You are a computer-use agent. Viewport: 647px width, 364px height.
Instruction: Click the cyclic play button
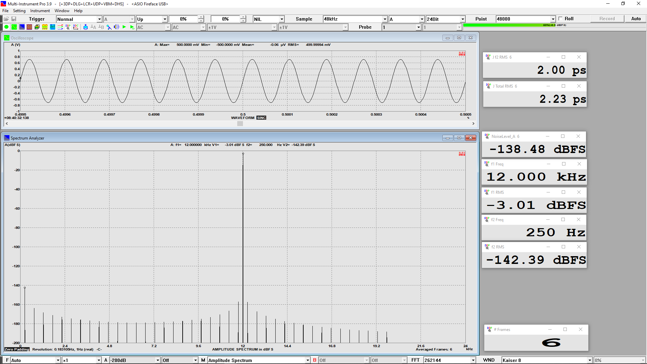(132, 27)
